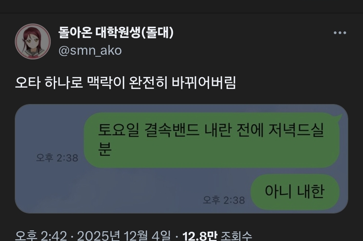Image resolution: width=363 pixels, height=241 pixels.
Task: Open the red-haired anime profile avatar
Action: [33, 41]
